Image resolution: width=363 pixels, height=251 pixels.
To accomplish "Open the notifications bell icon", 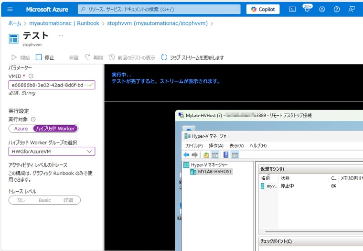I will point(307,9).
